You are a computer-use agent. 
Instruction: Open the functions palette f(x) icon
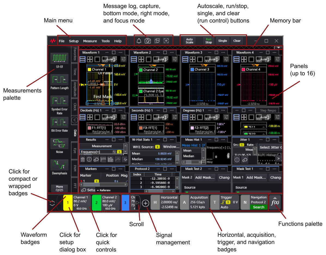point(275,202)
